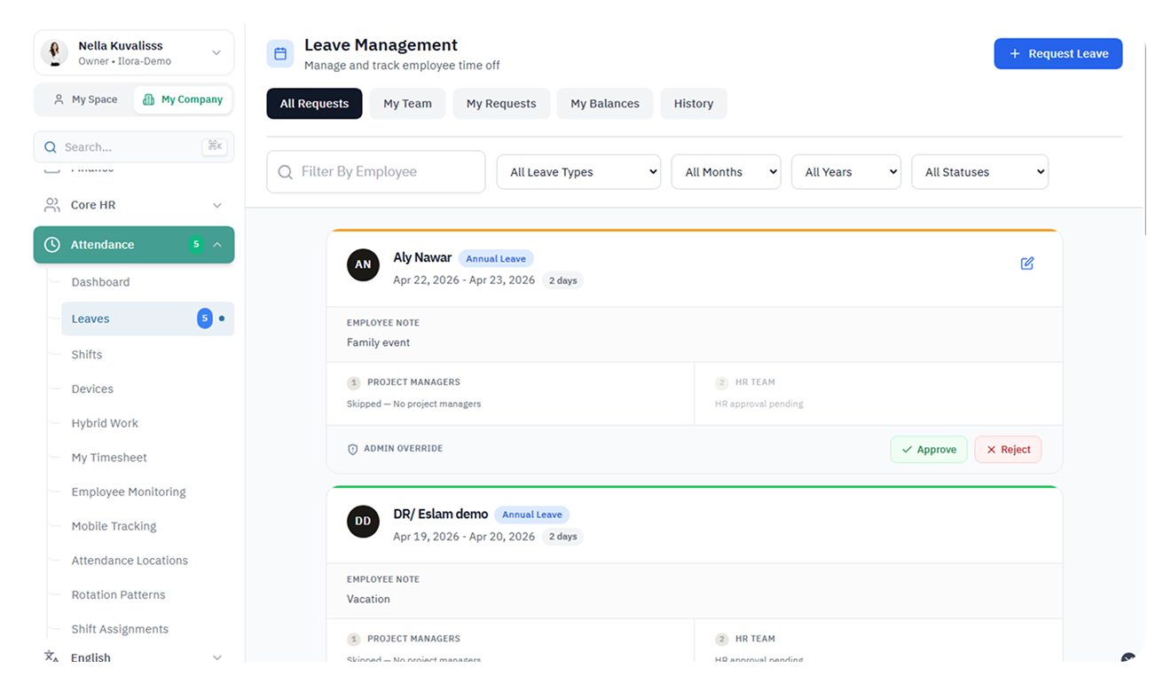The height and width of the screenshot is (684, 1171).
Task: Click the Leave Management calendar icon
Action: tap(280, 53)
